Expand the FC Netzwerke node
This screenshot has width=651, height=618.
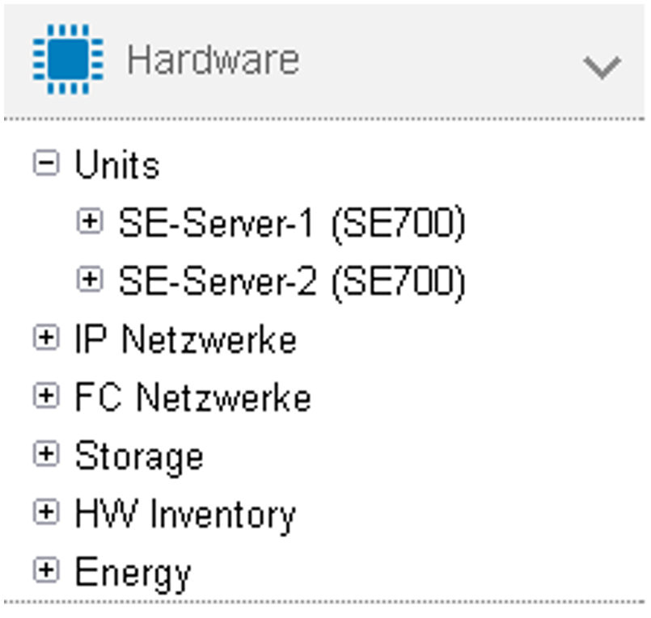[45, 396]
